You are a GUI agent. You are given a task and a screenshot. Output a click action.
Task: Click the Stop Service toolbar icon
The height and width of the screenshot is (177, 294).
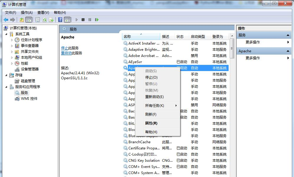[83, 20]
